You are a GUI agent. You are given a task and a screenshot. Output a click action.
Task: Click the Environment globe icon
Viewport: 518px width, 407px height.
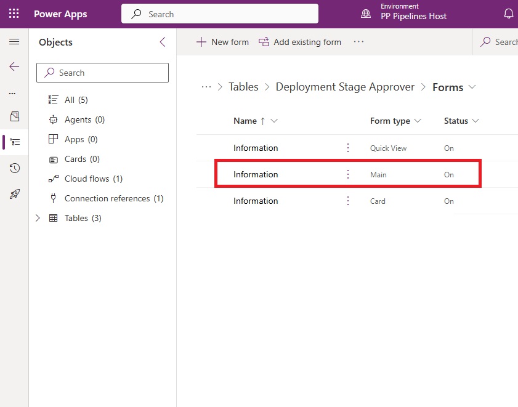[366, 14]
